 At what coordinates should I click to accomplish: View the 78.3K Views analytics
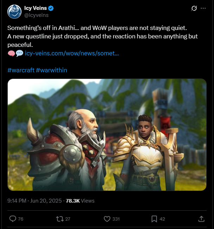80,201
